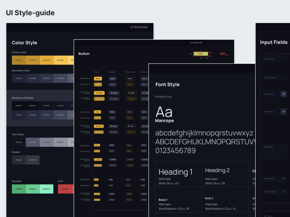Click the leading filter icon in second Placeholder field
290x217 pixels.
point(265,77)
